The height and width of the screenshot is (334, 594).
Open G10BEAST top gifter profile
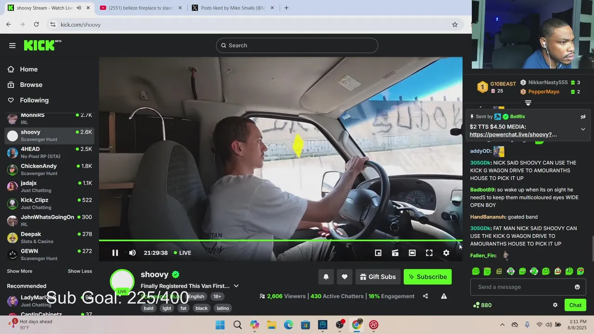click(x=503, y=84)
